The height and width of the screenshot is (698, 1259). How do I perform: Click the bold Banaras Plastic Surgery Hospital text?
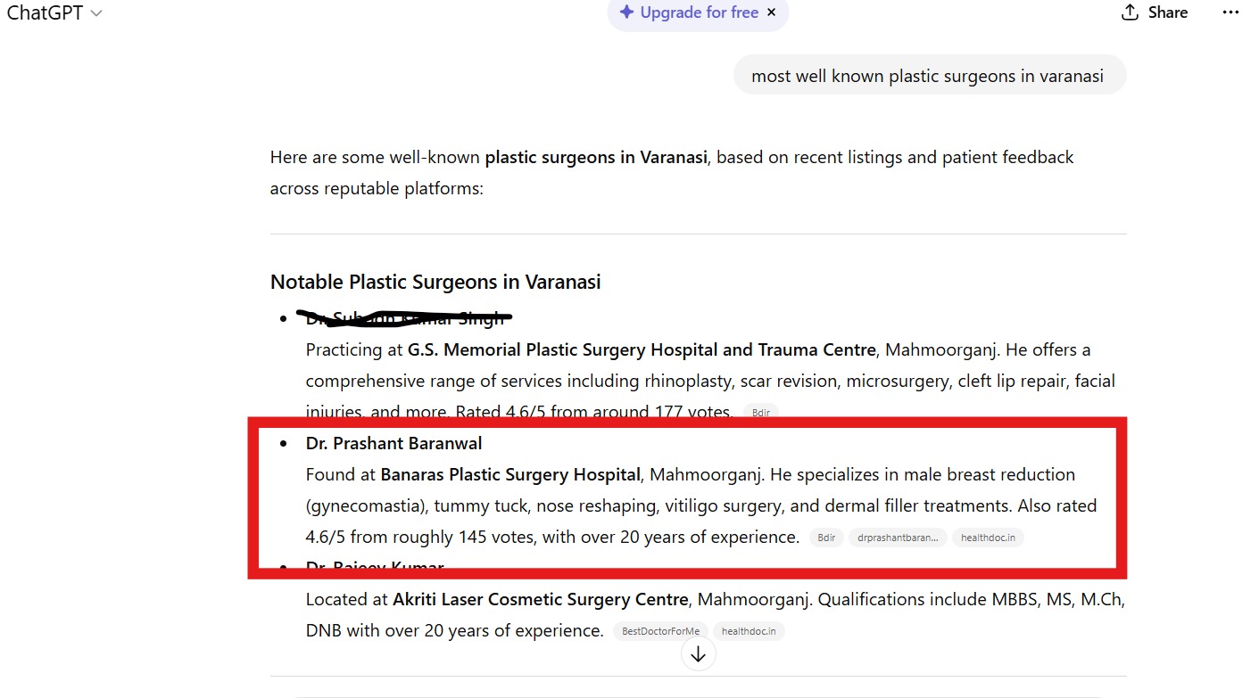[x=510, y=474]
